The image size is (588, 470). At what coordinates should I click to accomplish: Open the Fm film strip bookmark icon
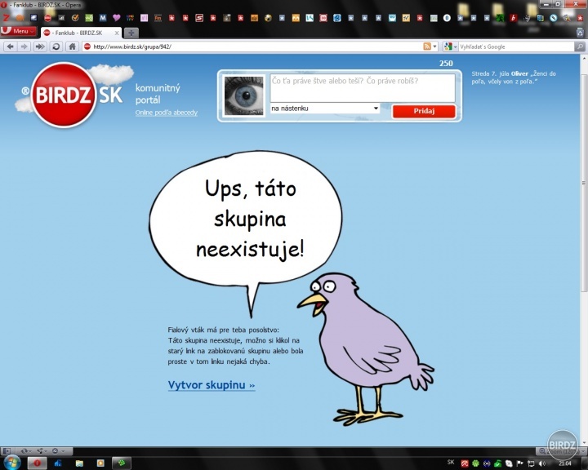[x=158, y=18]
